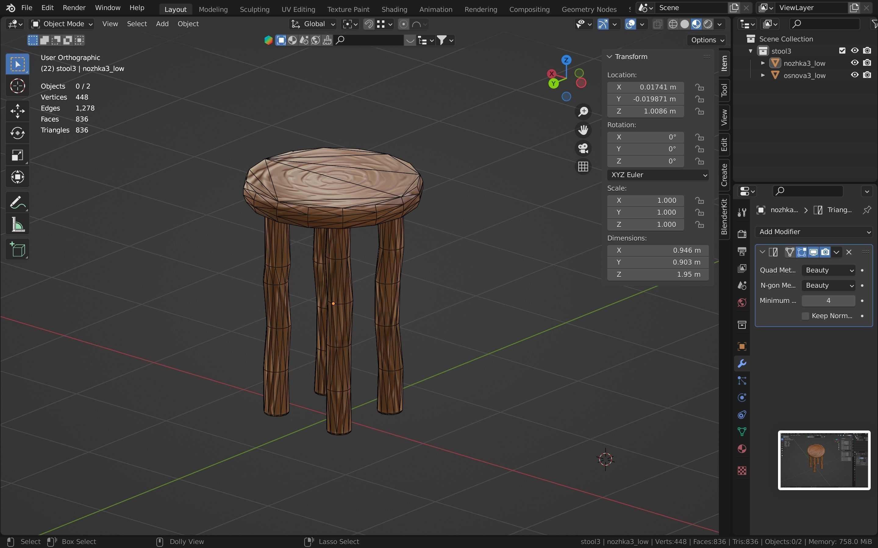Toggle nozhka3_low render camera icon
The image size is (878, 548).
(867, 63)
